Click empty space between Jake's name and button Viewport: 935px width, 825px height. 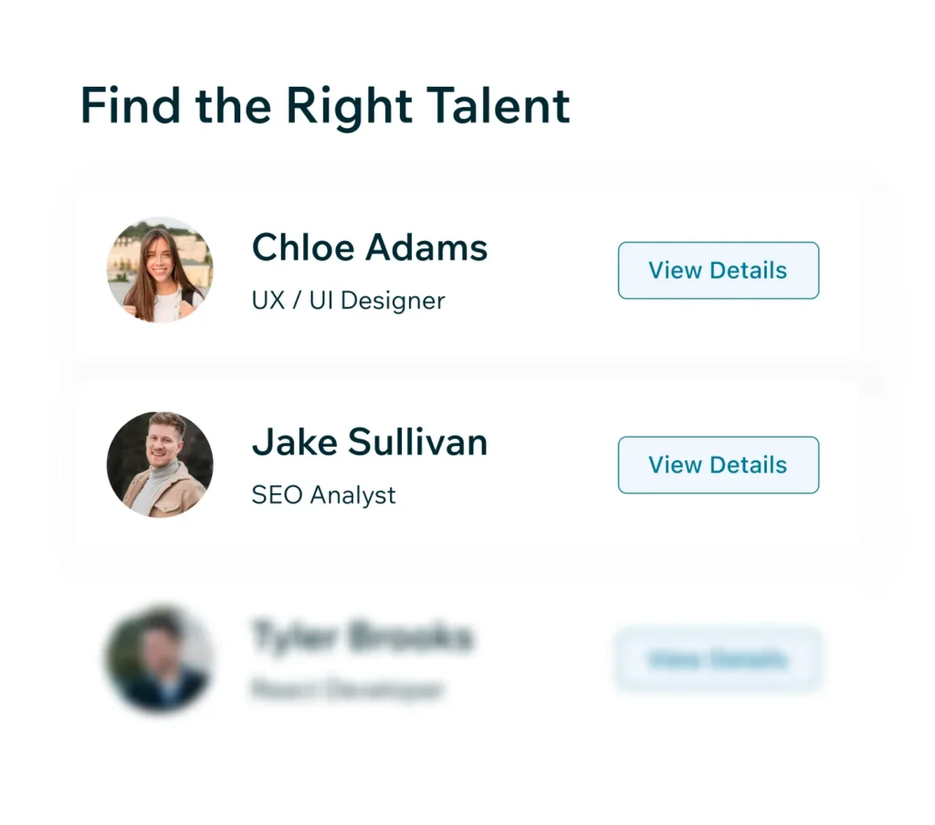coord(552,465)
